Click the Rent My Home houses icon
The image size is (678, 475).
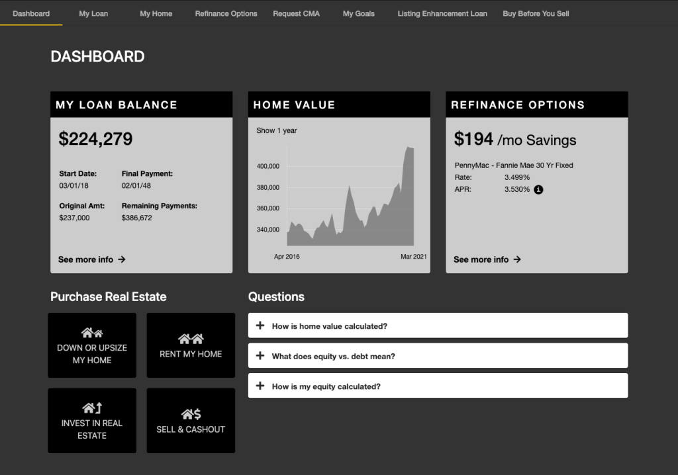tap(191, 339)
